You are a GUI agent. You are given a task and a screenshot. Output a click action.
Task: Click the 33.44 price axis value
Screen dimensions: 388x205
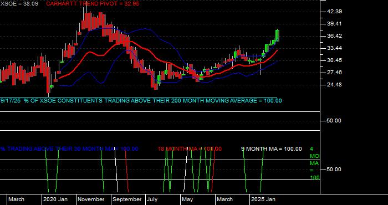(335, 48)
